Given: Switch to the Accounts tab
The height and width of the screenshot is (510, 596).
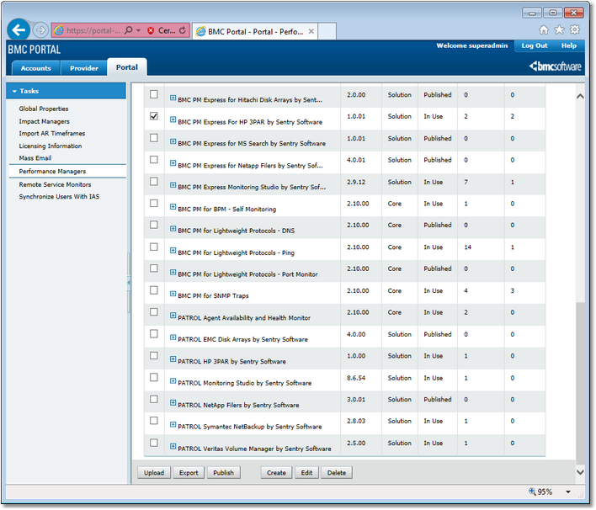Looking at the screenshot, I should tap(35, 68).
